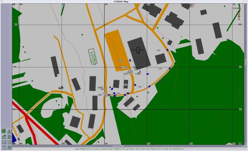248x151 pixels.
Task: Select the vertical bar tool icon
Action: click(x=9, y=136)
